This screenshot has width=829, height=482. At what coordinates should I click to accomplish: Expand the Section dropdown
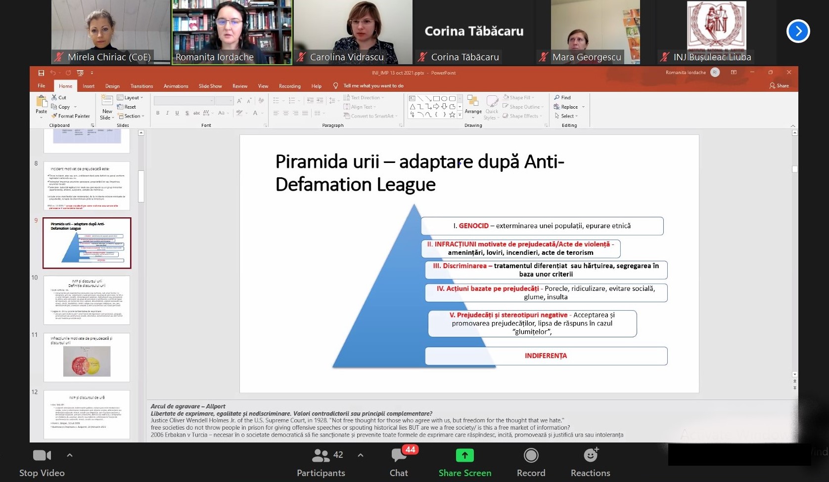tap(132, 116)
